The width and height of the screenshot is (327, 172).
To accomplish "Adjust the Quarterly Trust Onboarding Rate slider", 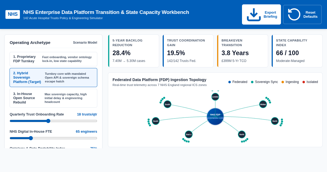I will point(53,121).
